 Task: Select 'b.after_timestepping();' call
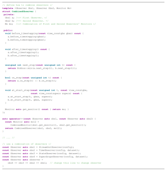(23, 56)
